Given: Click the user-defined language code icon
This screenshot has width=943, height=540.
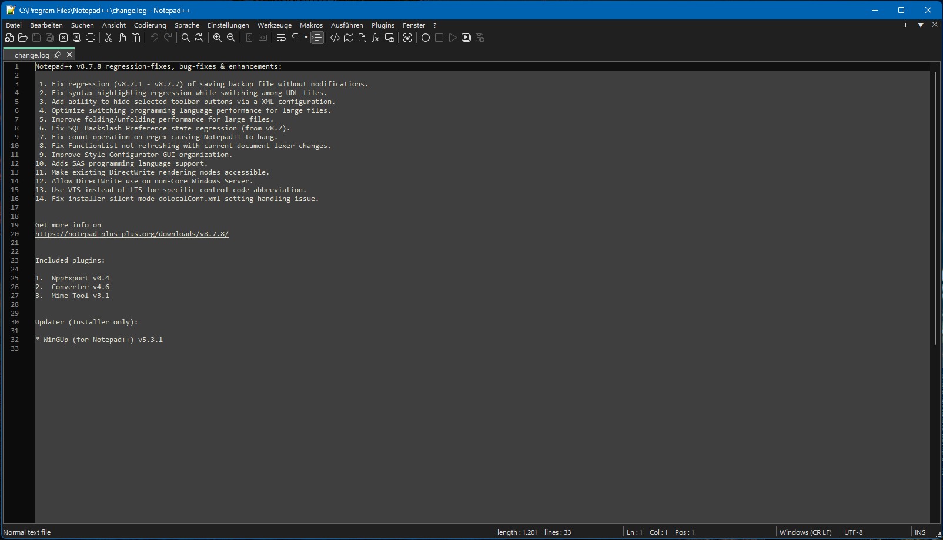Looking at the screenshot, I should pyautogui.click(x=335, y=38).
